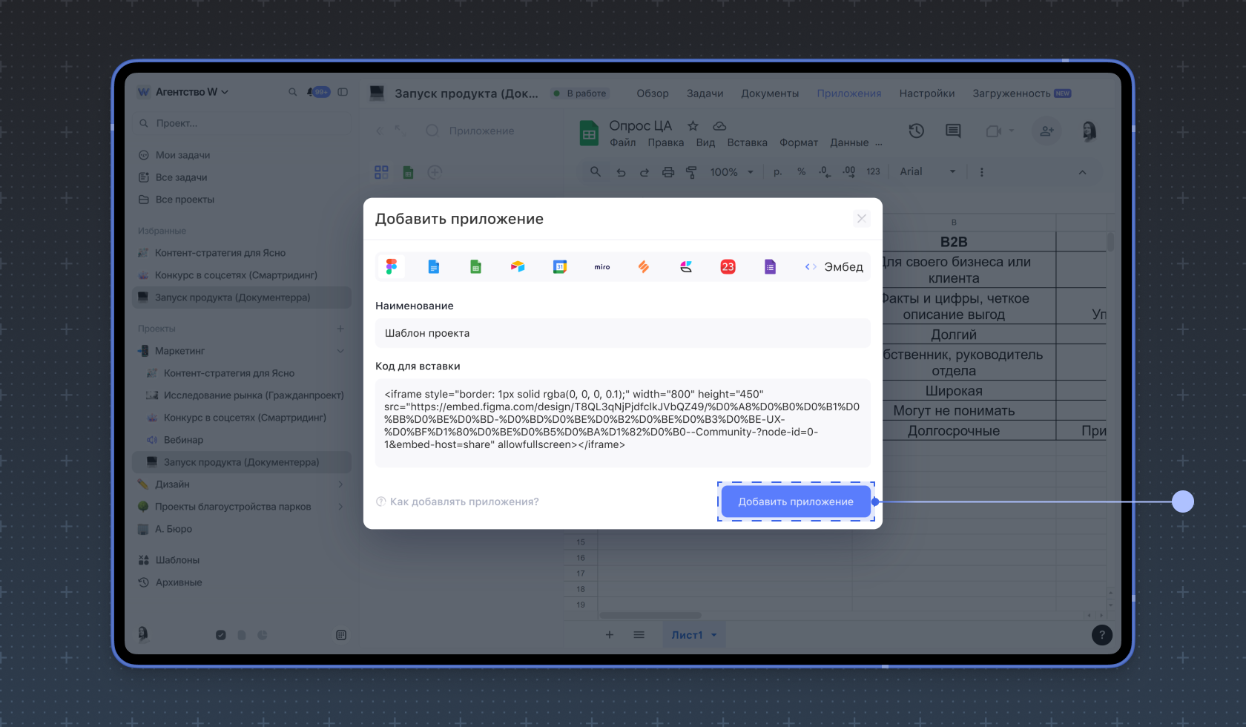Switch to the Эмбед option
Screen dimensions: 1246x727
pos(834,267)
